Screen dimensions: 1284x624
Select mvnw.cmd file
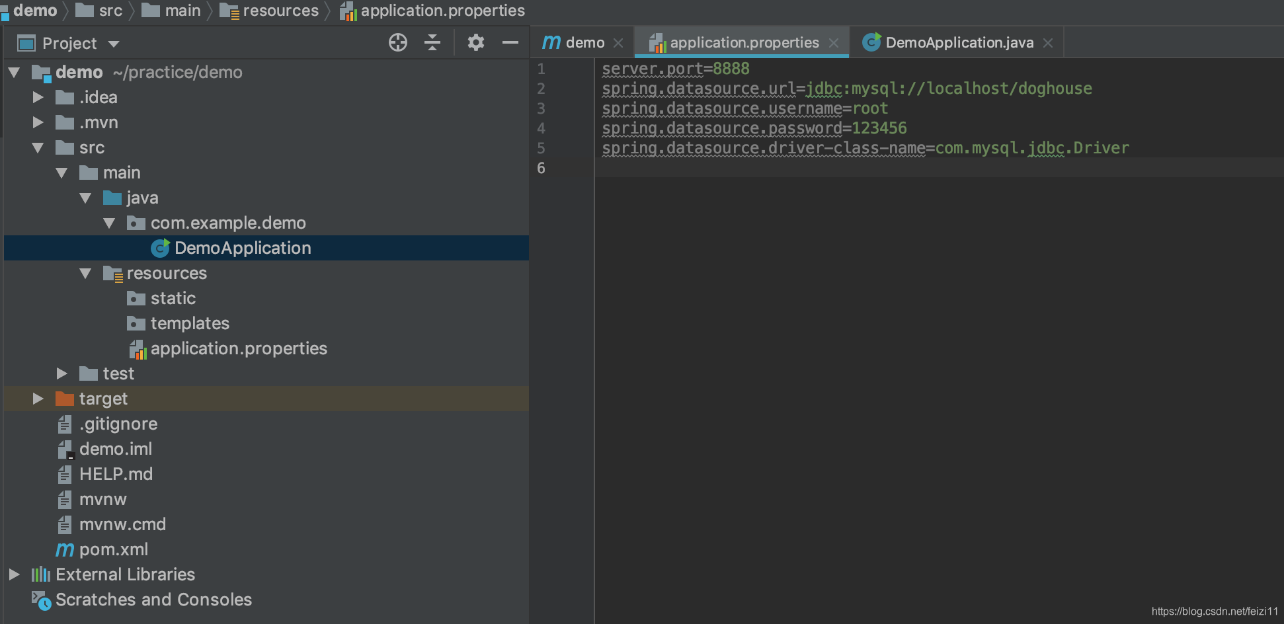click(x=122, y=524)
